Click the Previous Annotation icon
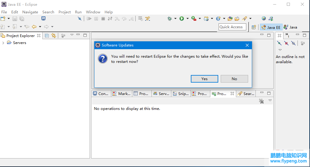This screenshot has height=167, width=310. click(15, 27)
